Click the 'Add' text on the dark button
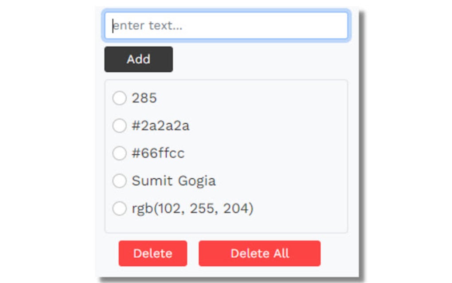Image resolution: width=452 pixels, height=283 pixels. point(138,59)
